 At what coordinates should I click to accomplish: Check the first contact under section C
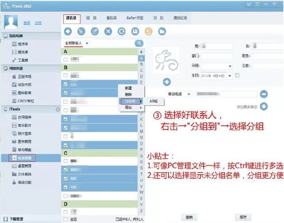pyautogui.click(x=66, y=161)
